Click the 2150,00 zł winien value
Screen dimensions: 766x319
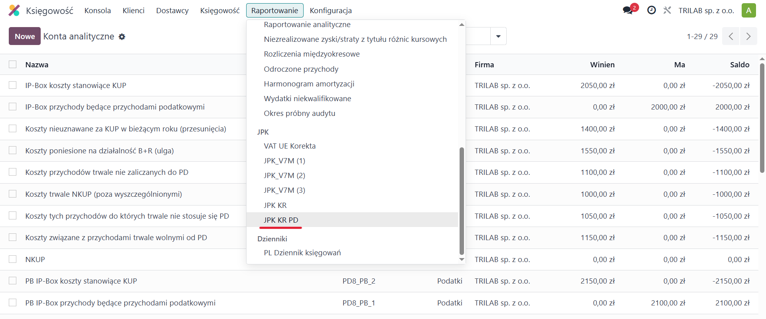(598, 281)
